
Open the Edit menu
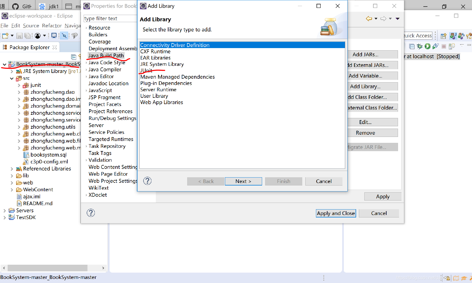pos(16,25)
